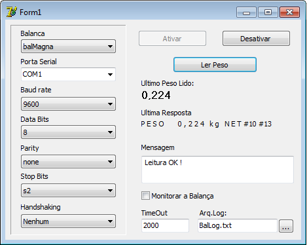Screen dimensions: 307x245
Task: Open the Parity dropdown set to none
Action: pyautogui.click(x=68, y=162)
